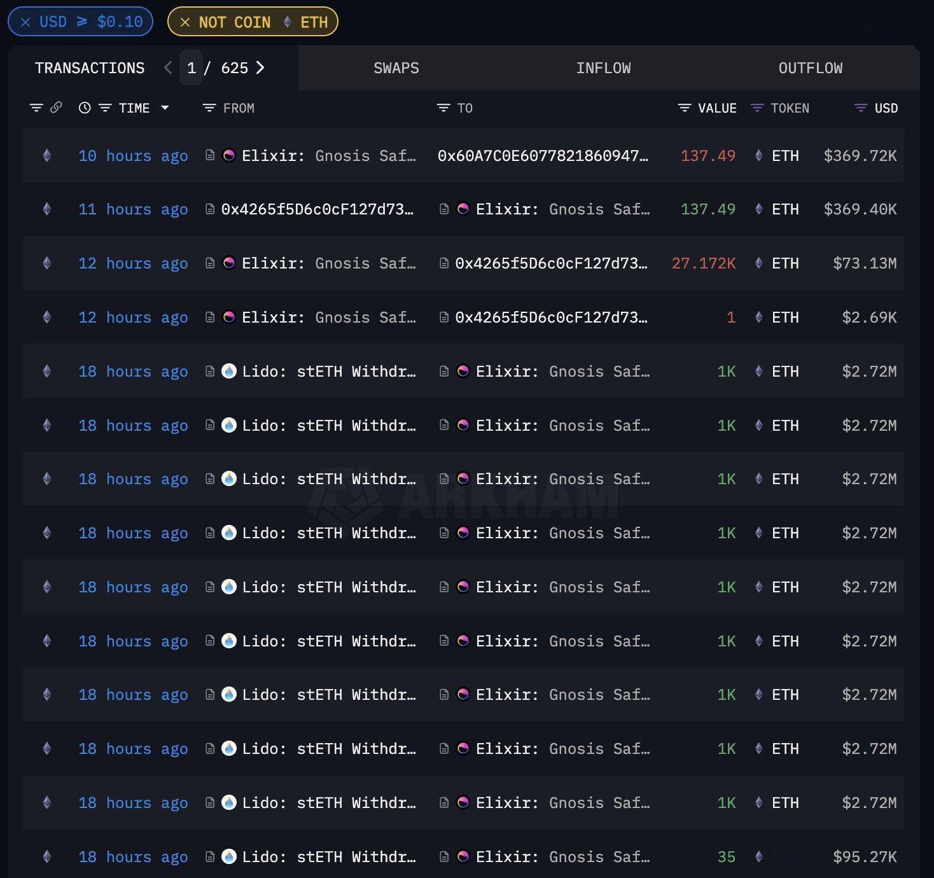Go to the previous transactions page

[x=168, y=67]
